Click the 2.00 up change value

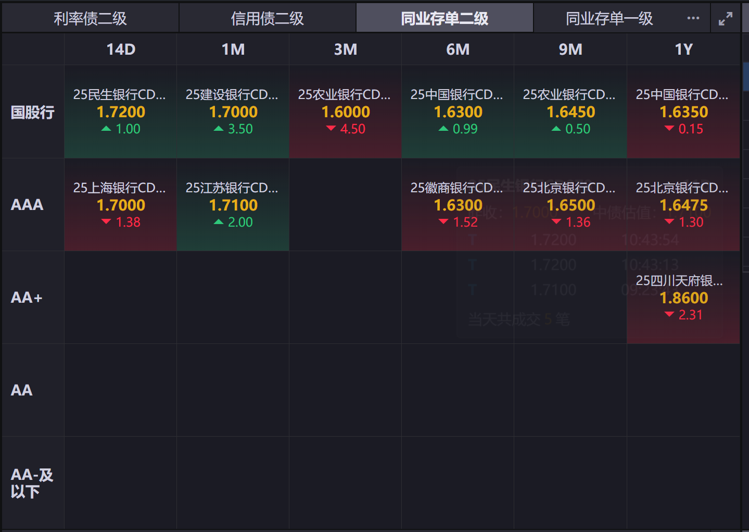[x=240, y=222]
